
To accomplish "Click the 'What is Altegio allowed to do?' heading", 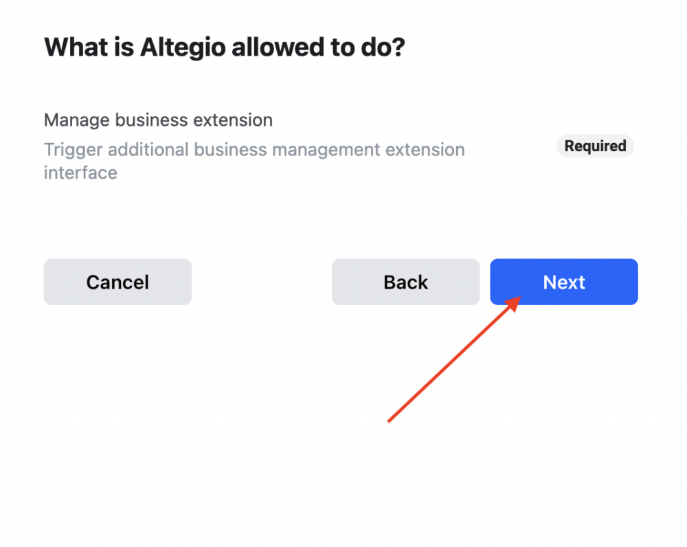I will pos(225,47).
